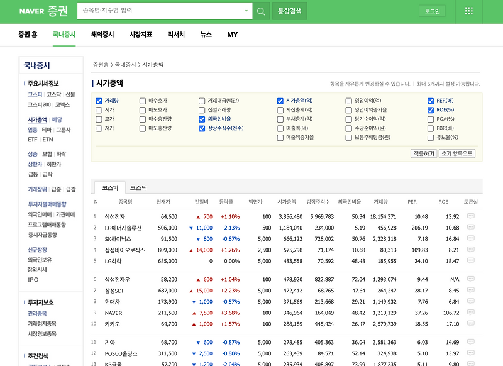Open the 리서치 menu

pos(176,35)
